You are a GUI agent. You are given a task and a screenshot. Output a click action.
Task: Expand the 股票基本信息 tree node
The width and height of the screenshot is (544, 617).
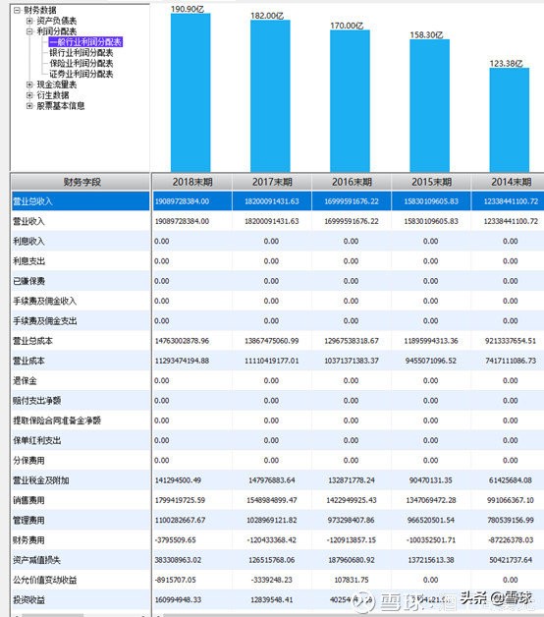(x=29, y=106)
